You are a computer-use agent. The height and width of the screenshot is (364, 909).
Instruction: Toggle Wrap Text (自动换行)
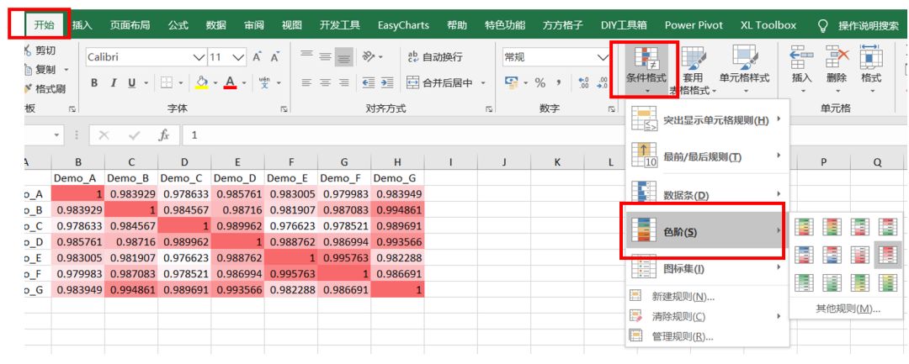[435, 56]
